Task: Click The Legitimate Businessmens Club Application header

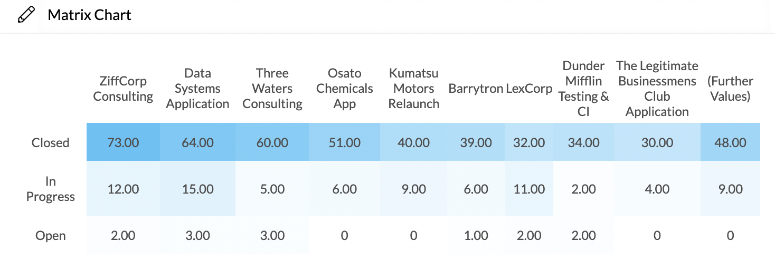Action: click(657, 89)
